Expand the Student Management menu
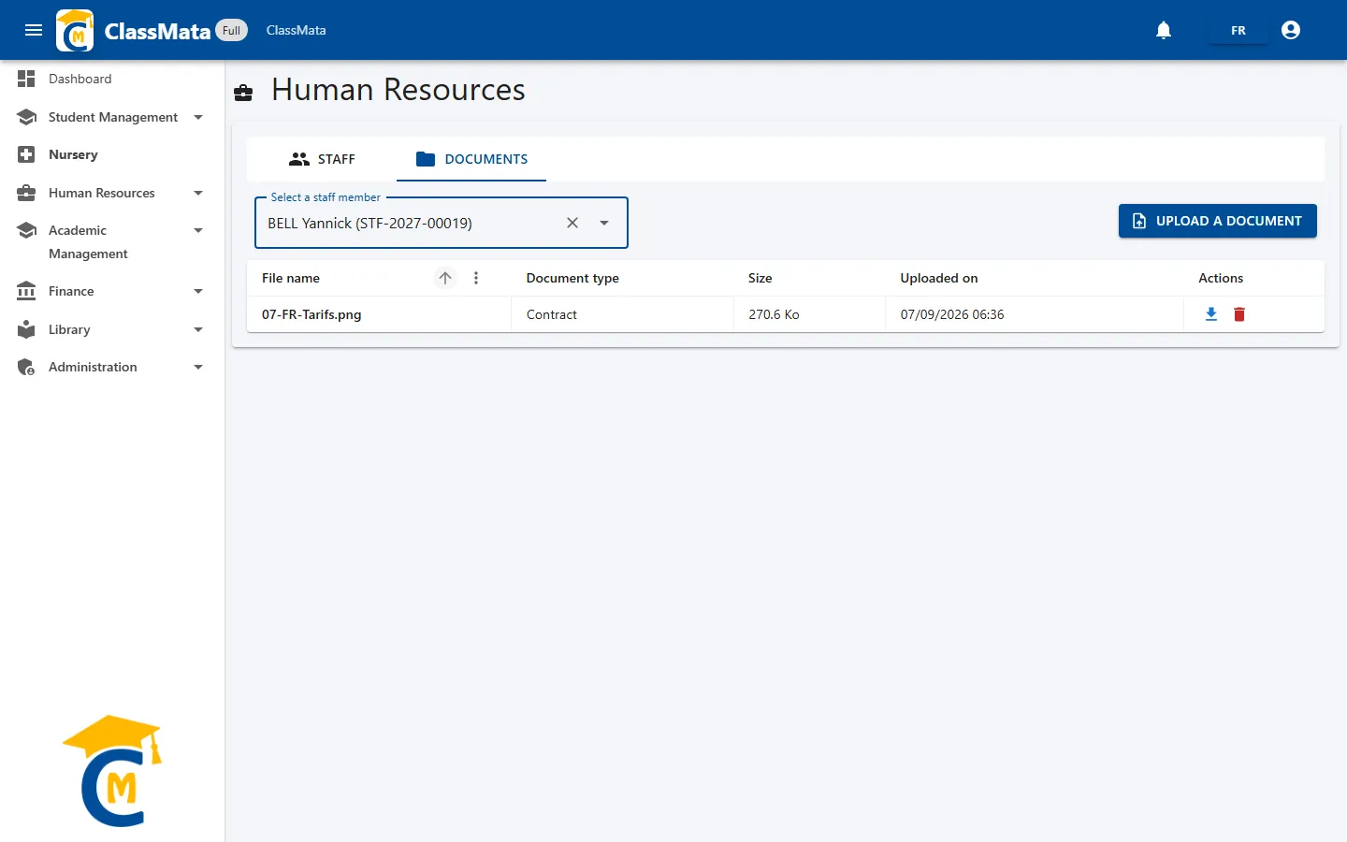Image resolution: width=1347 pixels, height=842 pixels. coord(198,117)
